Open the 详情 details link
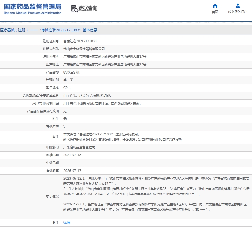The width and height of the screenshot is (252, 229). [x=67, y=223]
